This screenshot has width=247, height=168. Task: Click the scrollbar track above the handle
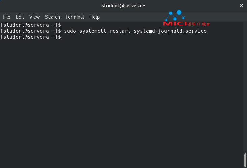point(245,88)
